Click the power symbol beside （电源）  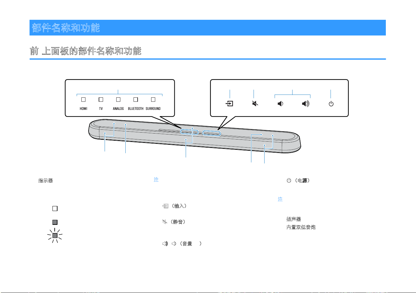[289, 181]
